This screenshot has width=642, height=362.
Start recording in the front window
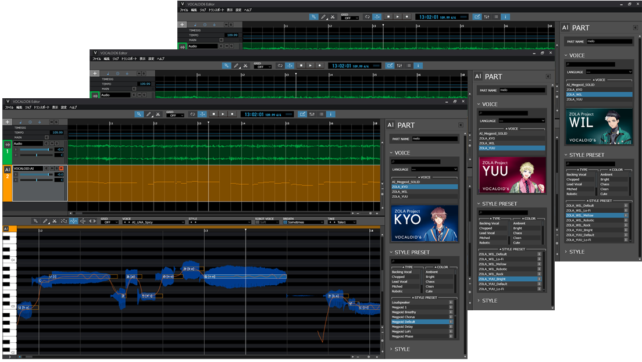[232, 114]
